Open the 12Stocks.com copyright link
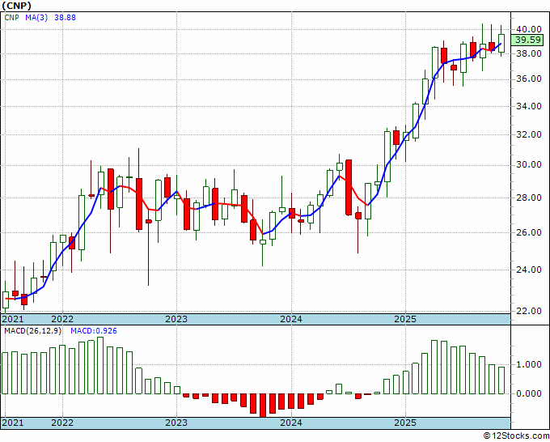The height and width of the screenshot is (442, 550). (x=516, y=436)
